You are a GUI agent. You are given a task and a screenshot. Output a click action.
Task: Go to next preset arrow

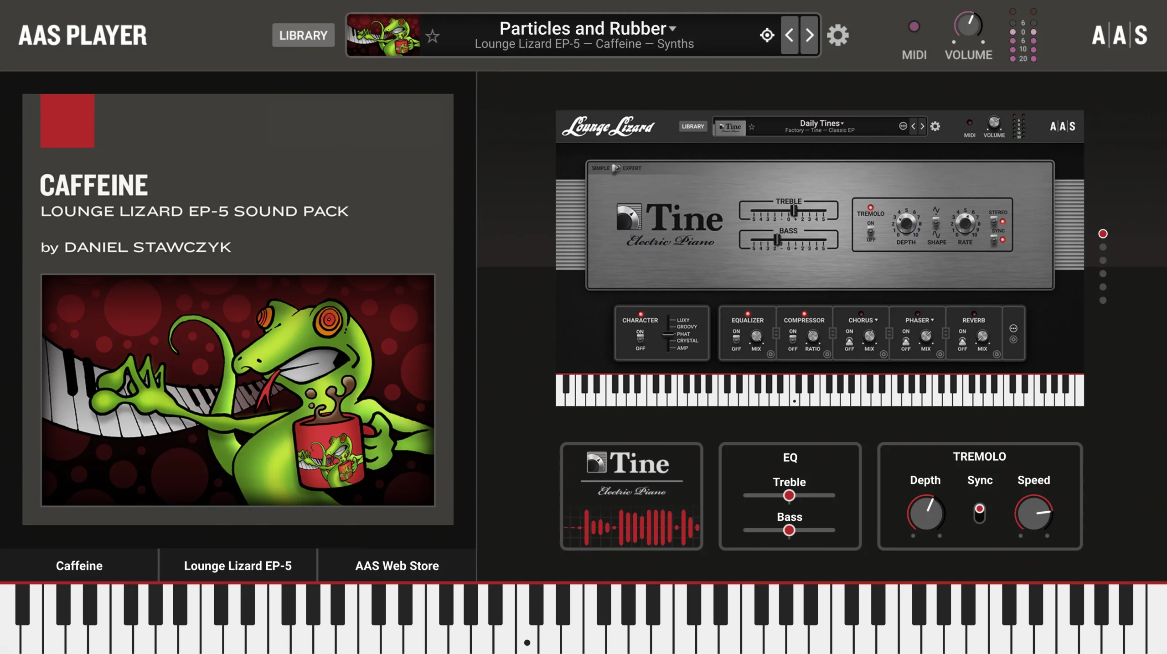point(809,35)
